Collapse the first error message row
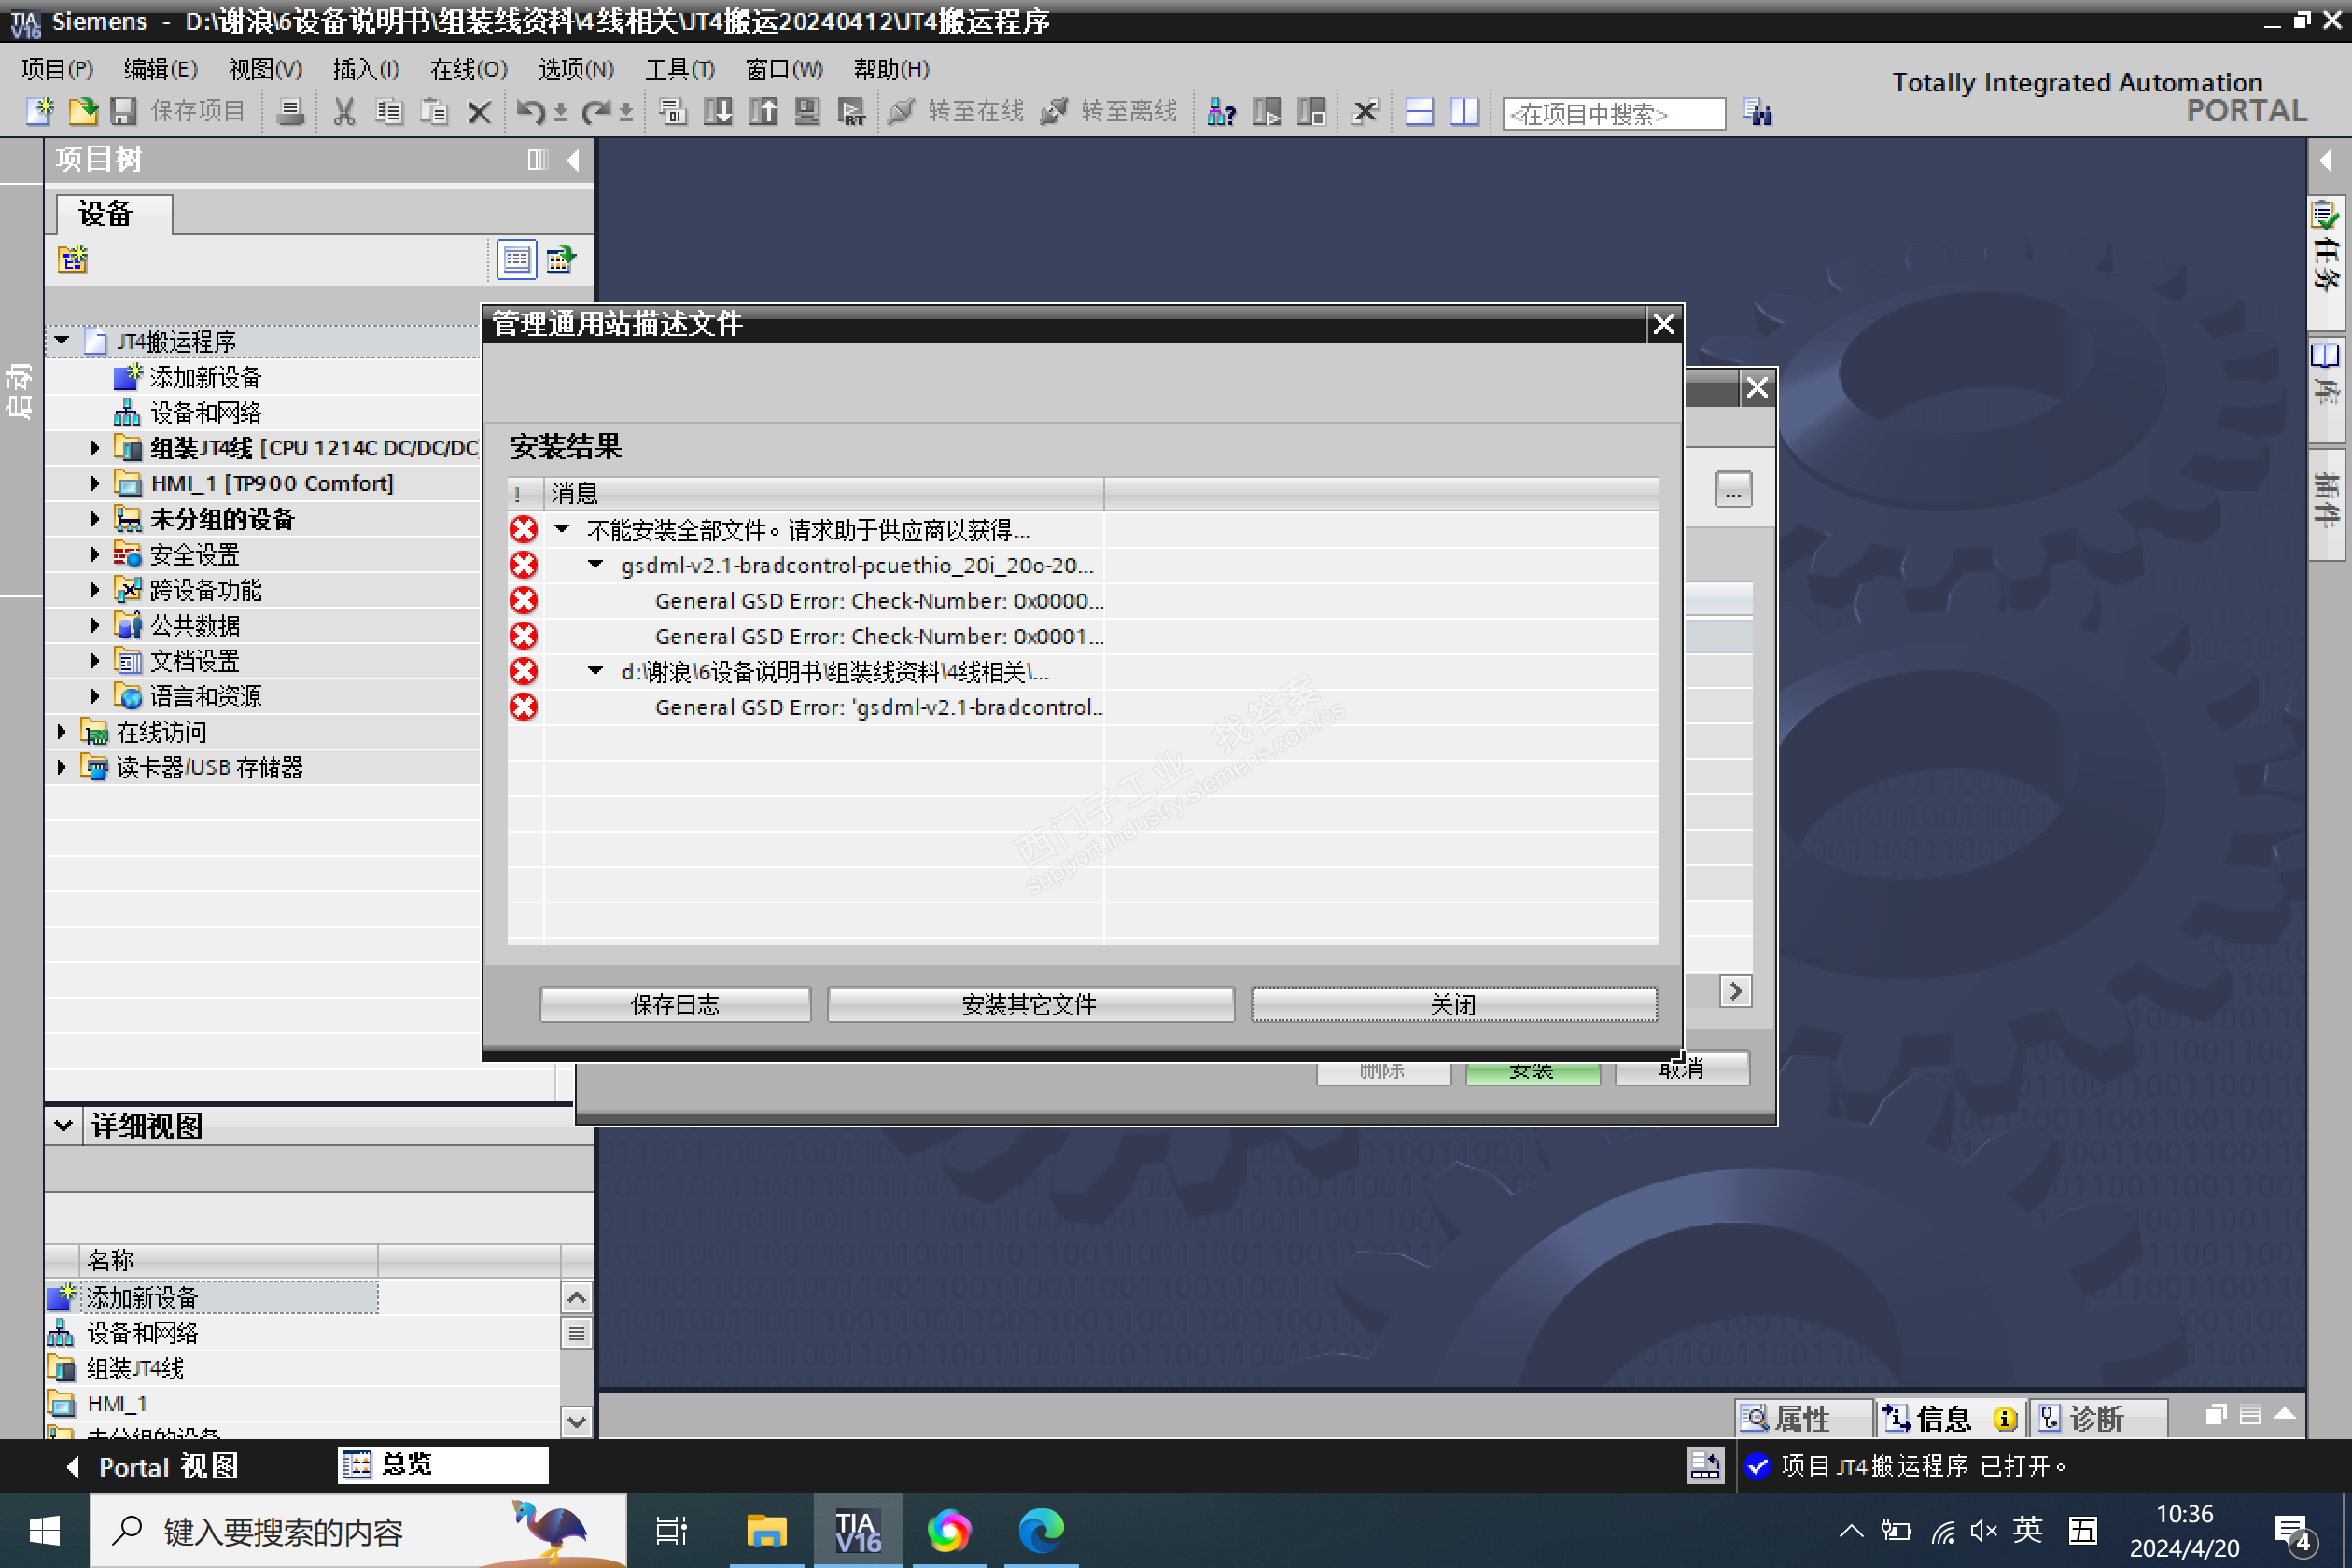 click(562, 529)
